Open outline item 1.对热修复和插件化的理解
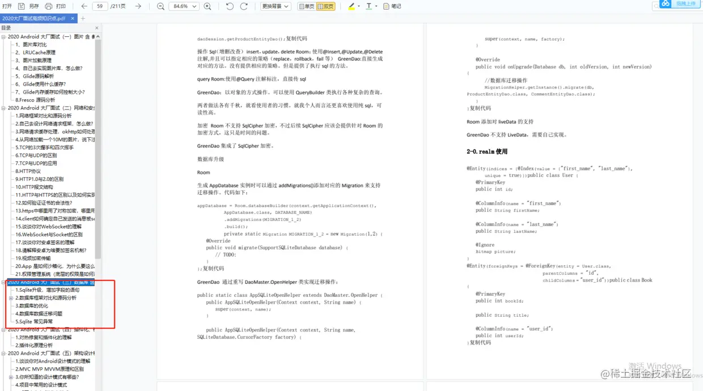Screen dimensions: 703x391 44,337
